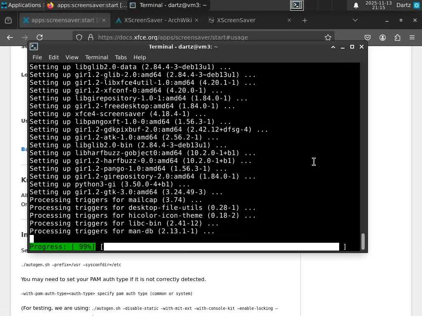Open the Firefox account icon
This screenshot has width=422, height=316.
382,37
